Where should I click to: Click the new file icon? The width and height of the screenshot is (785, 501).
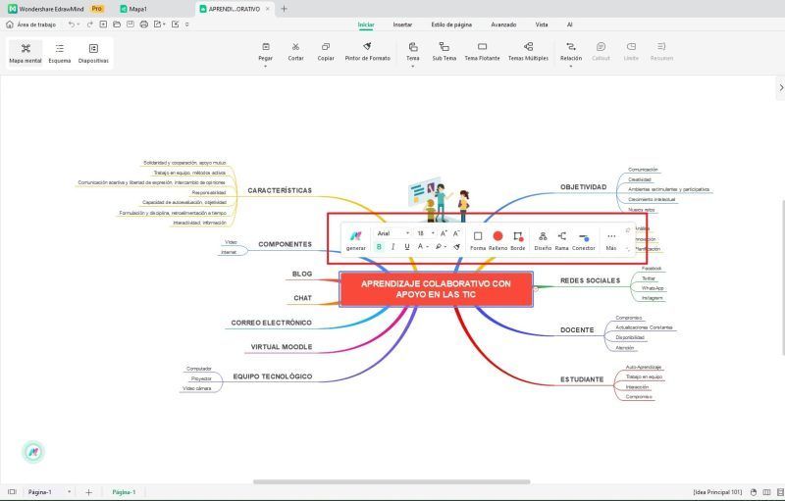(x=103, y=24)
